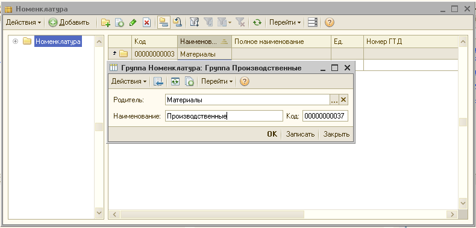The width and height of the screenshot is (476, 228).
Task: Open Перейти menu in Номенклатура window
Action: (285, 22)
